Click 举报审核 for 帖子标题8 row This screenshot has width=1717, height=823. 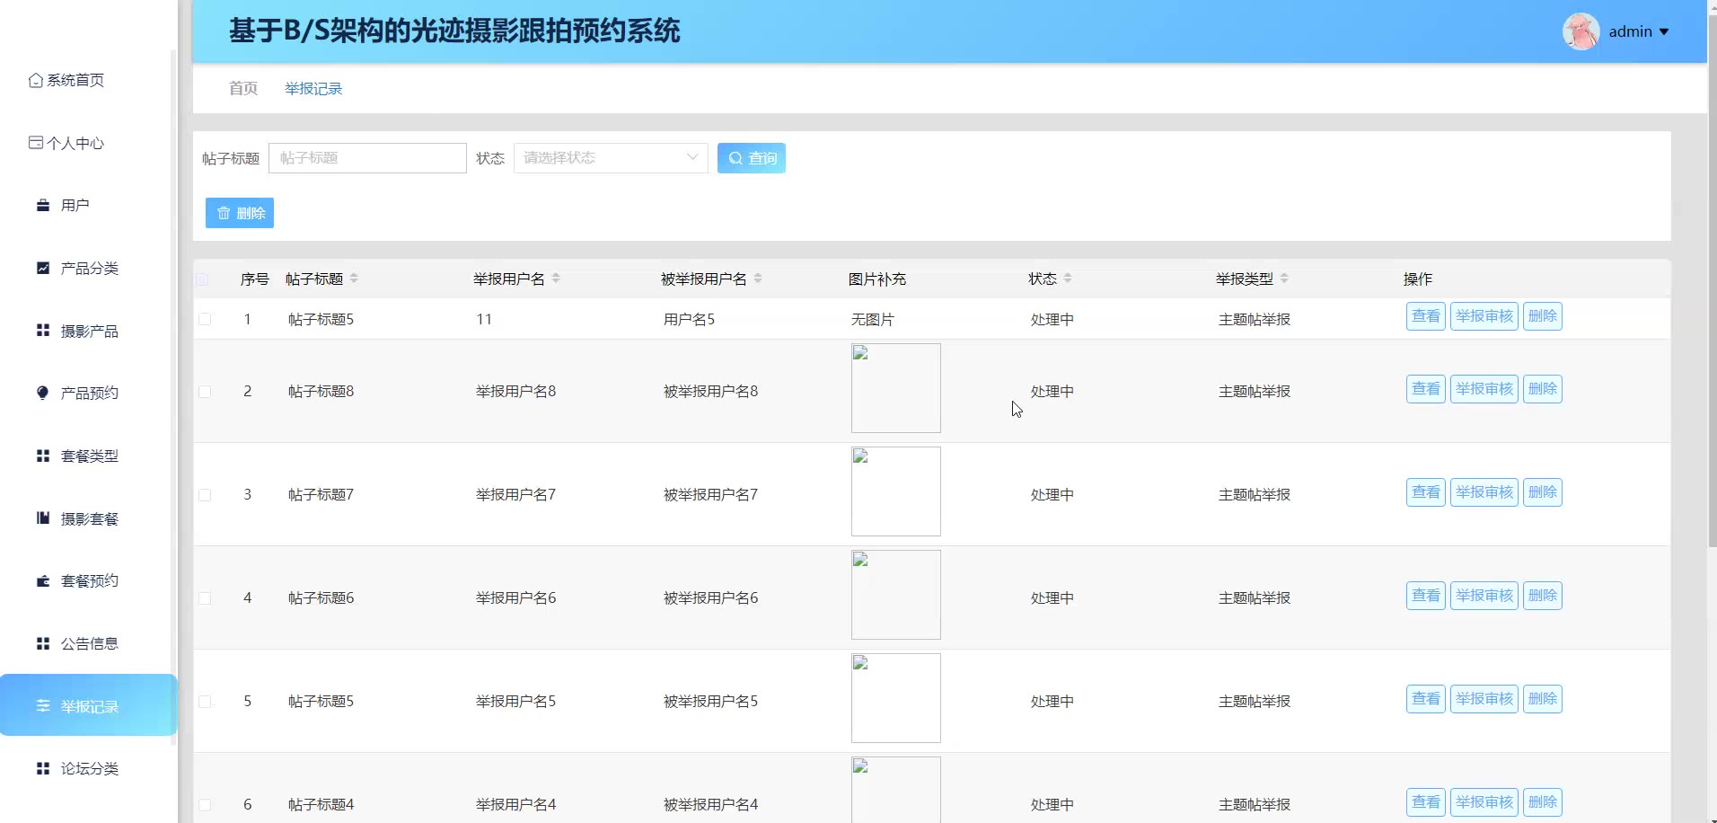(x=1484, y=389)
